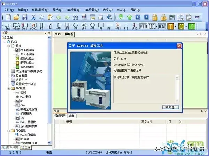Click the Ins insert row tool

pyautogui.click(x=8, y=27)
